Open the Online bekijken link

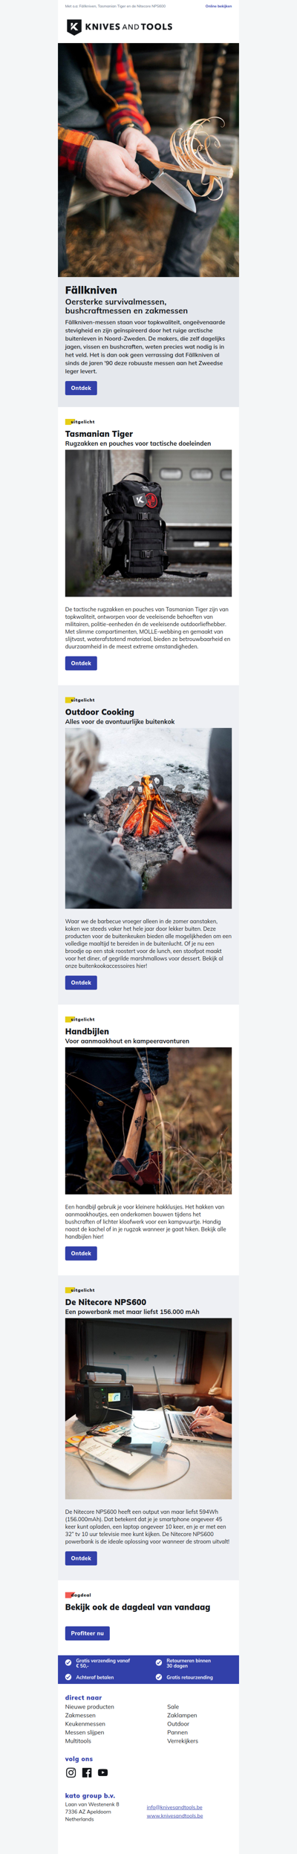coord(218,6)
